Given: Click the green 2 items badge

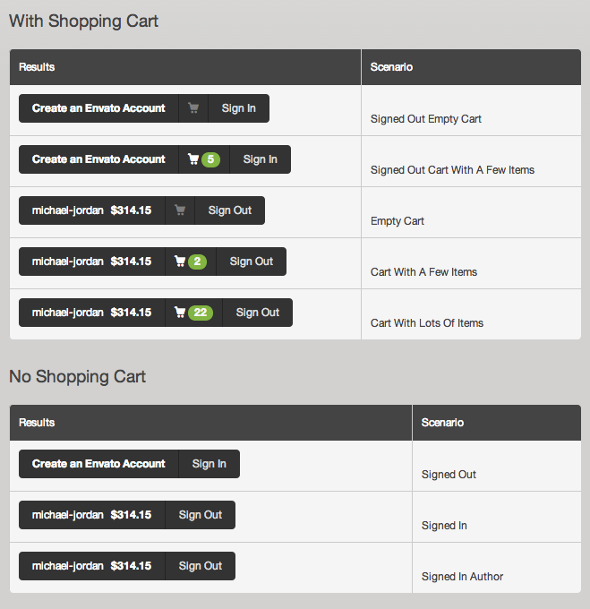Looking at the screenshot, I should 197,262.
